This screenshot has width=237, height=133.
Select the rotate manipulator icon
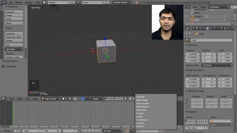pos(86,99)
